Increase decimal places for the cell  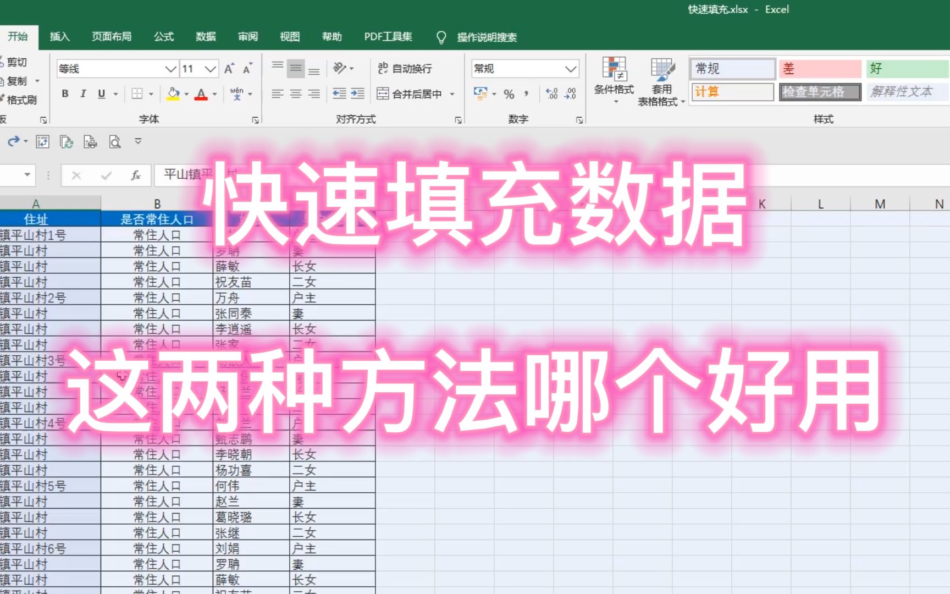coord(551,94)
